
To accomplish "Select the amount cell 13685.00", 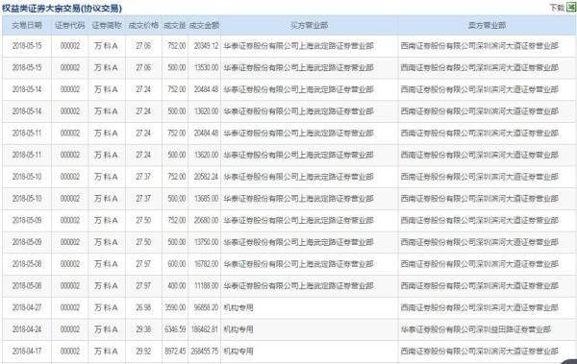I will click(x=206, y=199).
